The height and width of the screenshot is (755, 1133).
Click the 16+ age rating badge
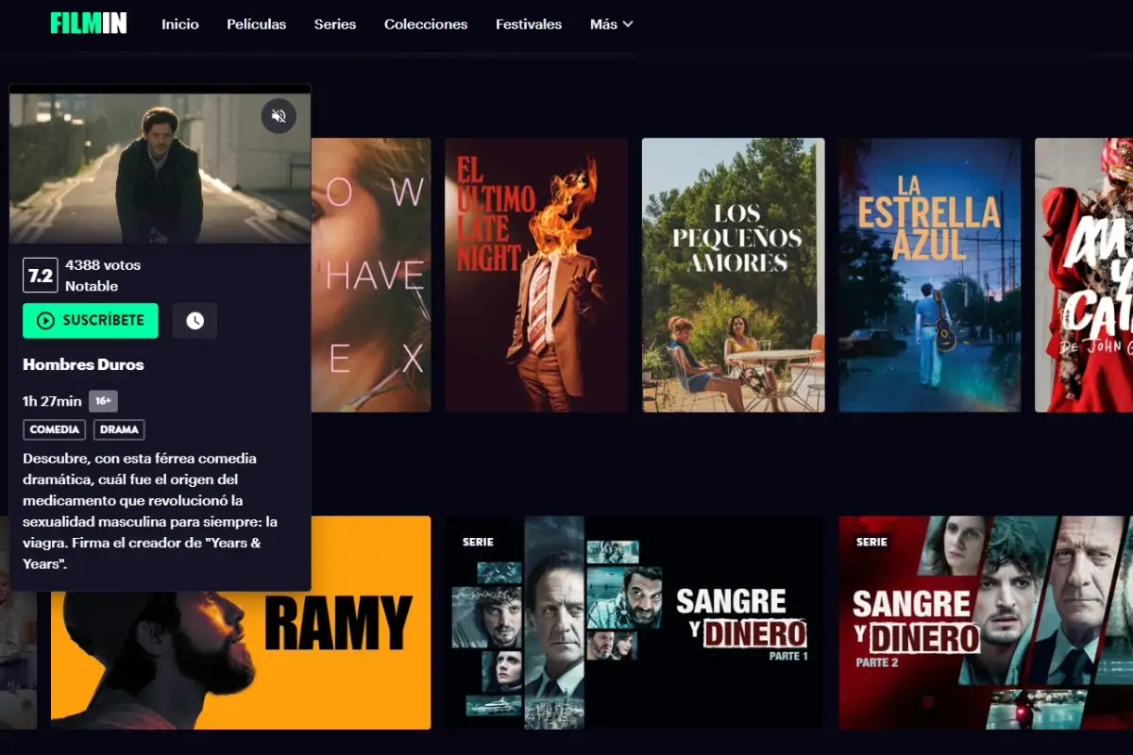click(x=104, y=401)
